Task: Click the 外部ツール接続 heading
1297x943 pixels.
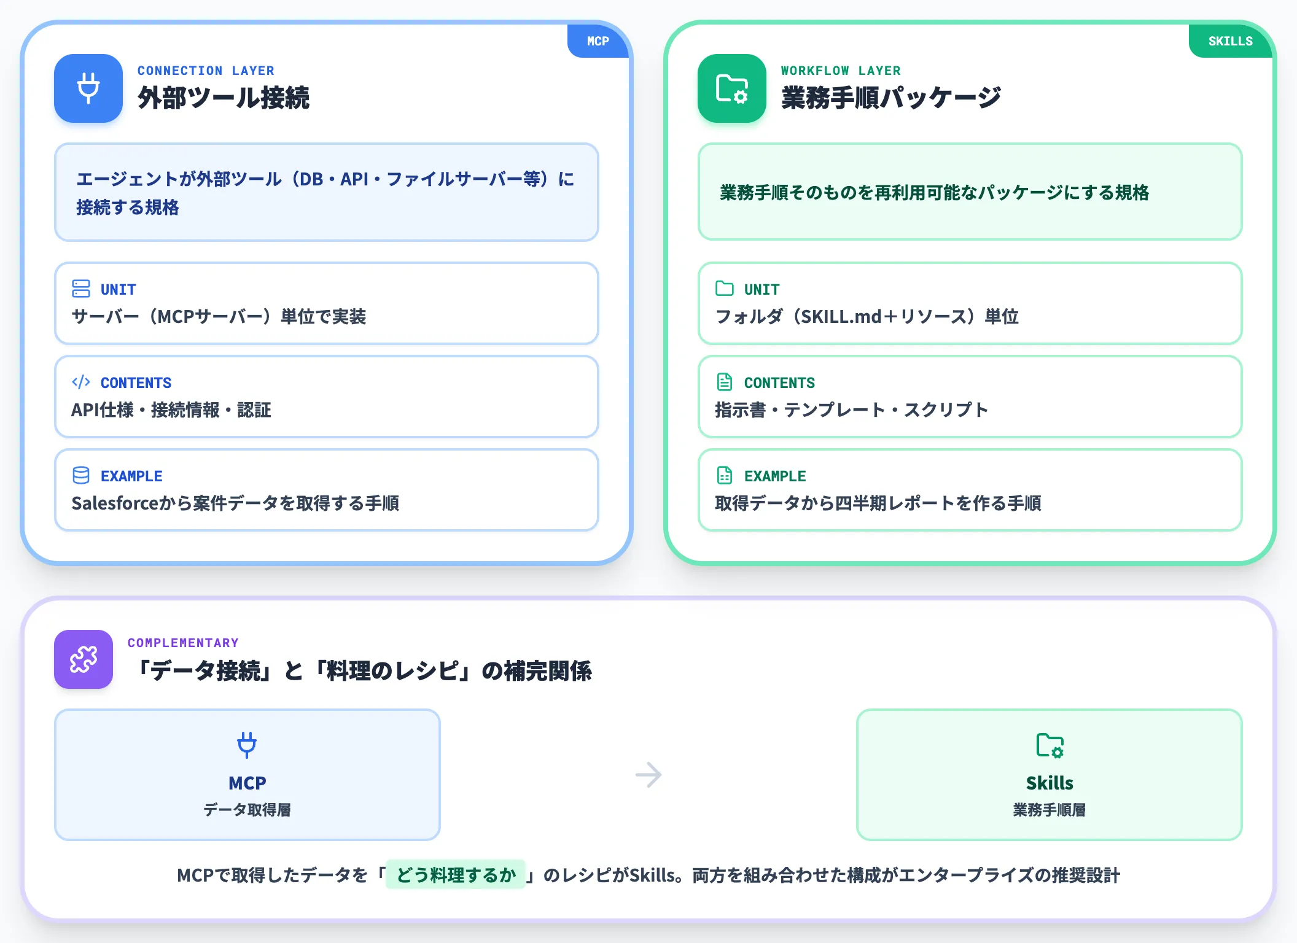Action: 224,98
